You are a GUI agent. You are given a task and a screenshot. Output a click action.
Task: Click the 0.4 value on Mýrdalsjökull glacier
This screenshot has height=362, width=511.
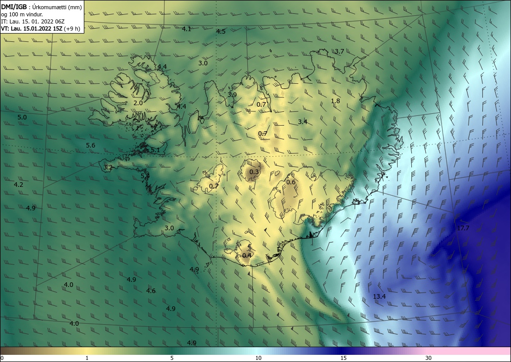[247, 256]
